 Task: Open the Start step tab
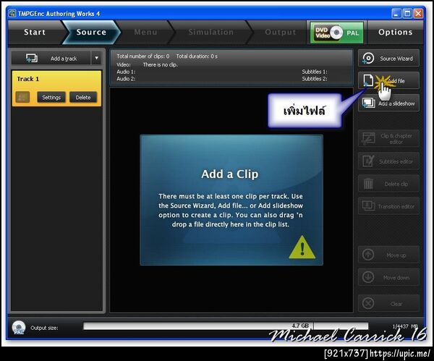click(35, 32)
